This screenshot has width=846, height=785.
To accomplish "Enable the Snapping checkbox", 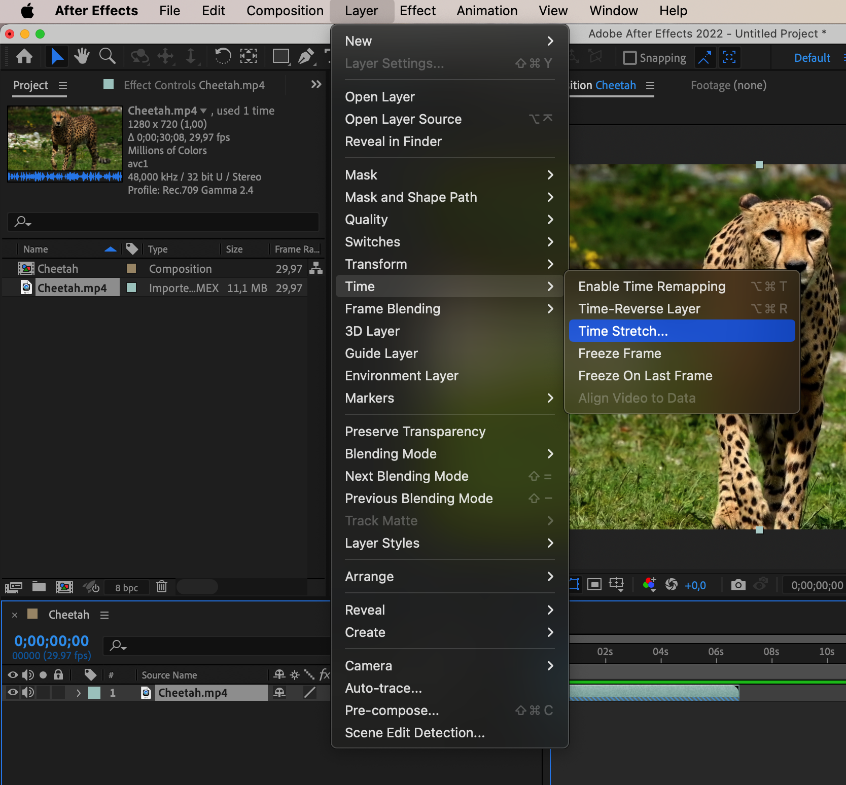I will click(x=629, y=58).
